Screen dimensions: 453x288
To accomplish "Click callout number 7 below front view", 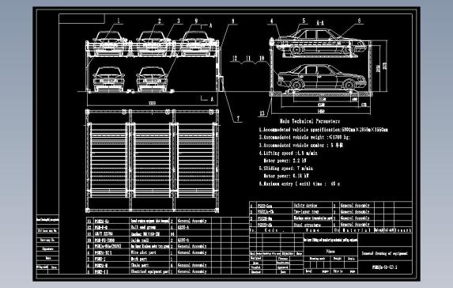I will point(238,118).
